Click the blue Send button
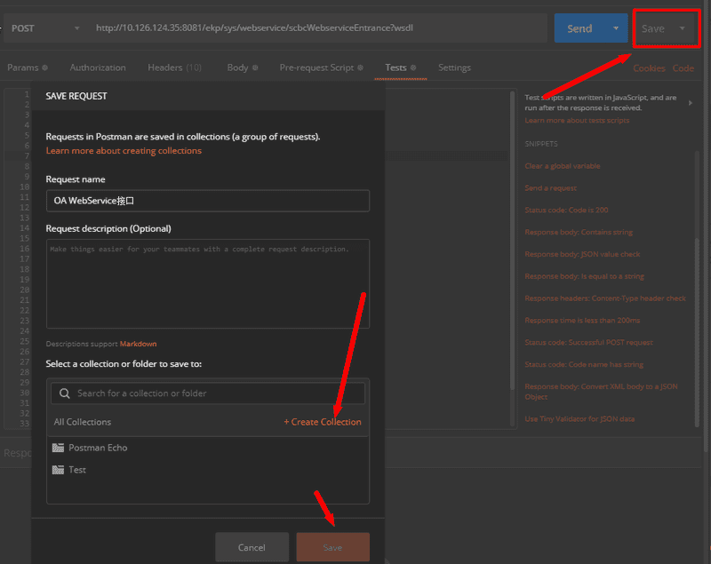The height and width of the screenshot is (564, 711). 579,28
